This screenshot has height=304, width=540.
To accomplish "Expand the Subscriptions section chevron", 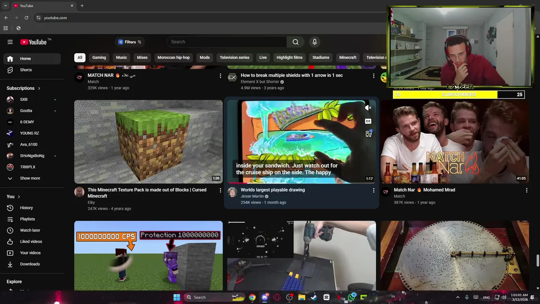I will [x=39, y=88].
